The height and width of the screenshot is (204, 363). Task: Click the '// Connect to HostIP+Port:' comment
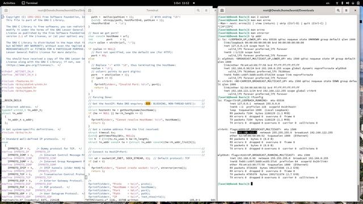[108, 152]
